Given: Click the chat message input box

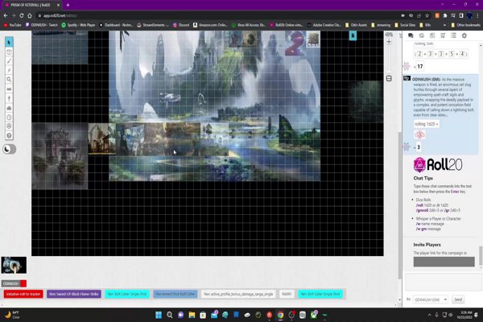Looking at the screenshot, I should coord(443,282).
